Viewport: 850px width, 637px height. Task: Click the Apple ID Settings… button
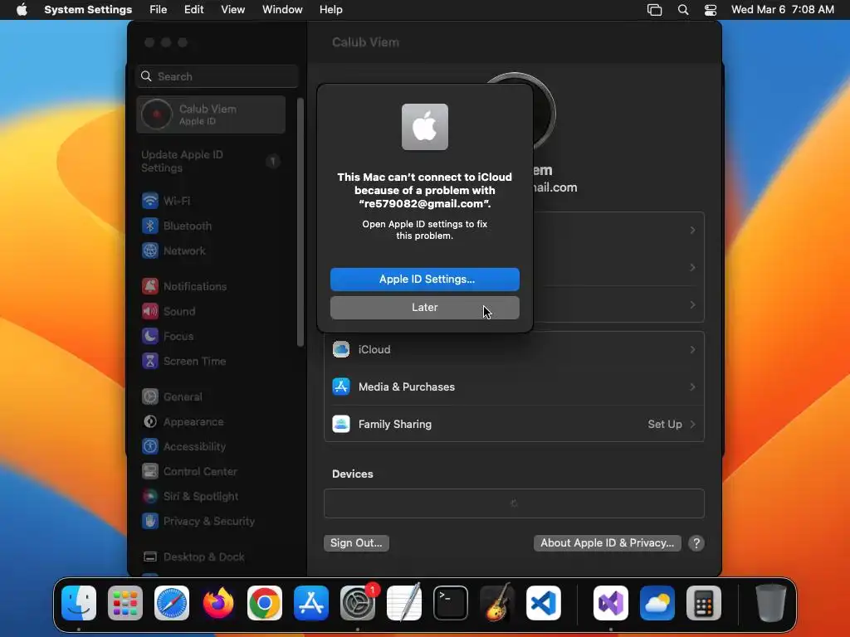point(424,279)
